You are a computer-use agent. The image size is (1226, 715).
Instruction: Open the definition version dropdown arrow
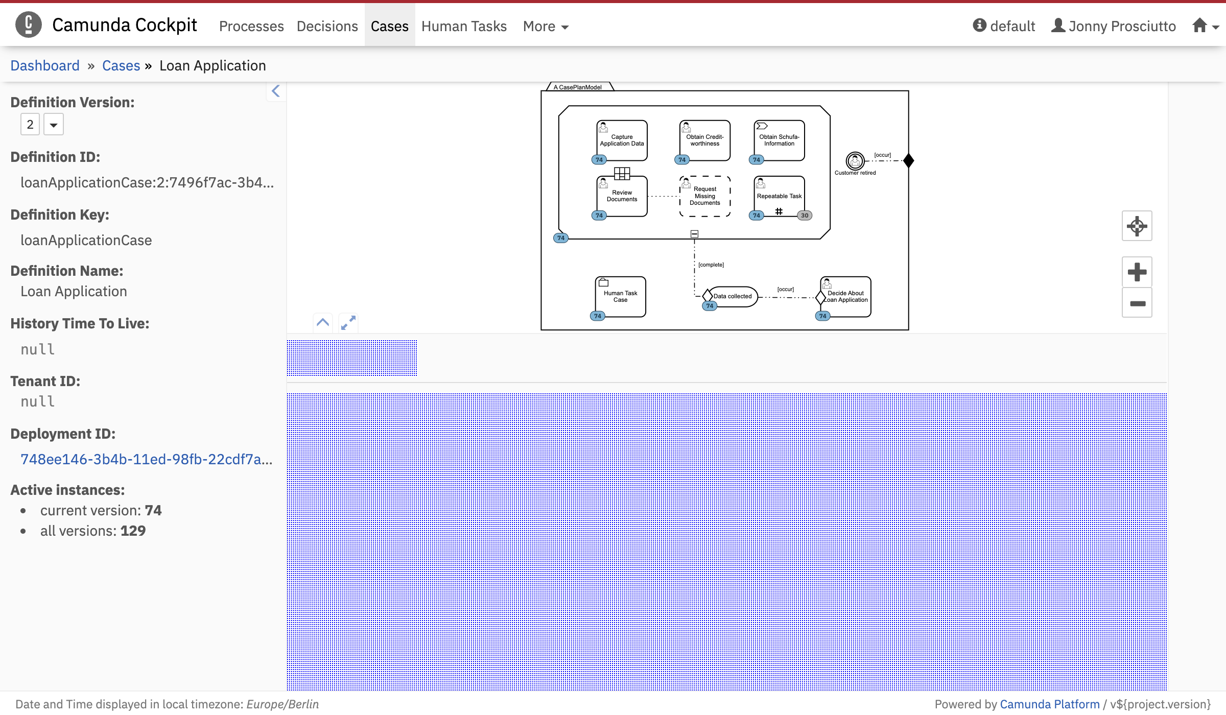pyautogui.click(x=54, y=125)
